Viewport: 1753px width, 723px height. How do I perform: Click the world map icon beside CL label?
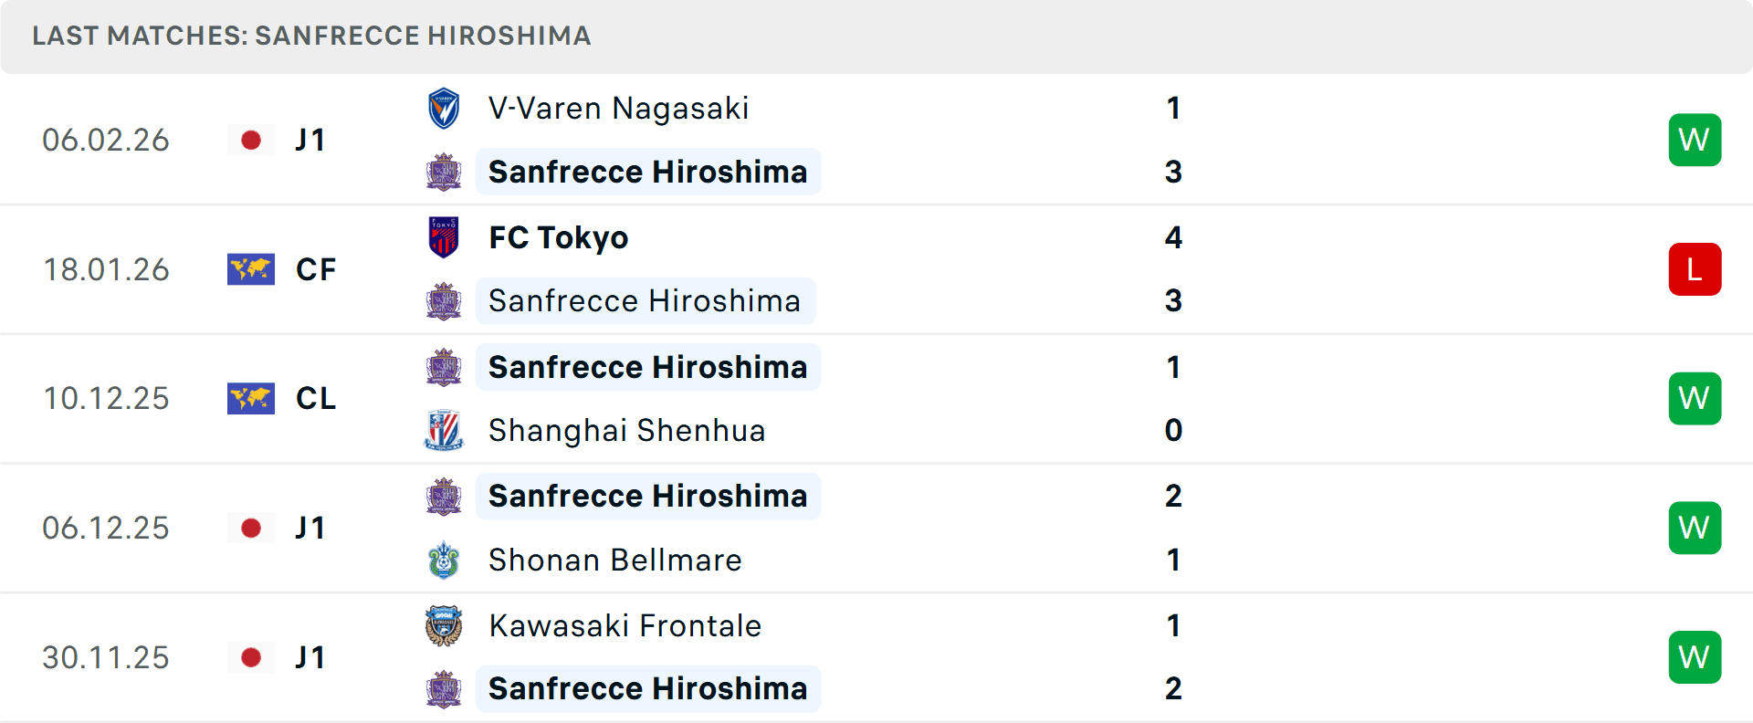pyautogui.click(x=251, y=398)
